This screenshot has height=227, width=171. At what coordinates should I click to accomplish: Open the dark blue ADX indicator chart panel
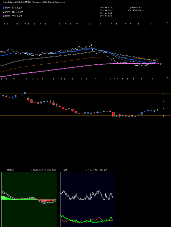(x=88, y=199)
